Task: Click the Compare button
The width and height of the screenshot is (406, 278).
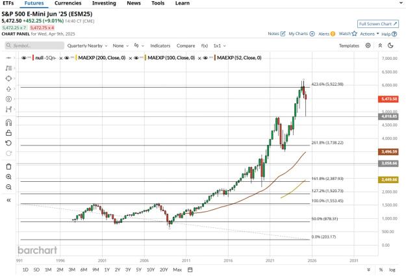Action: click(186, 45)
